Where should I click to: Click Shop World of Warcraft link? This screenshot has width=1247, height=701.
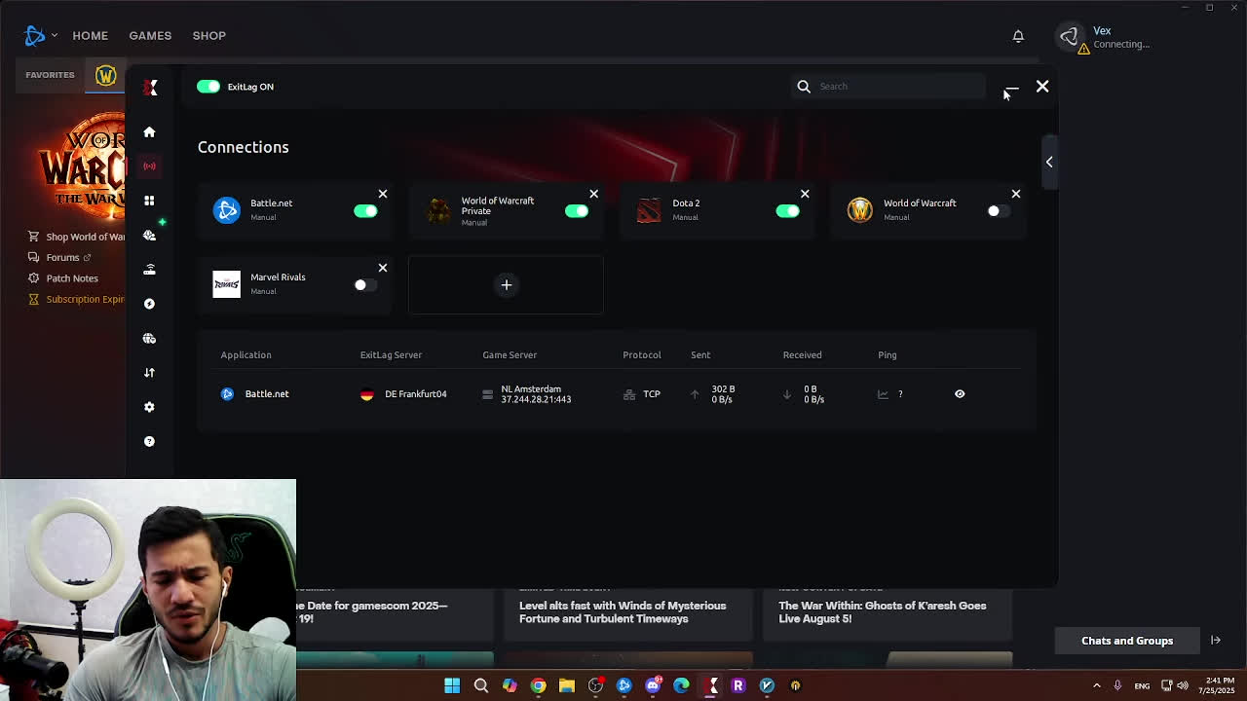click(77, 237)
